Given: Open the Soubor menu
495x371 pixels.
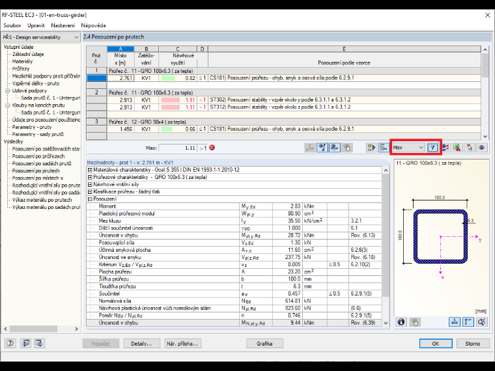Looking at the screenshot, I should [x=12, y=25].
